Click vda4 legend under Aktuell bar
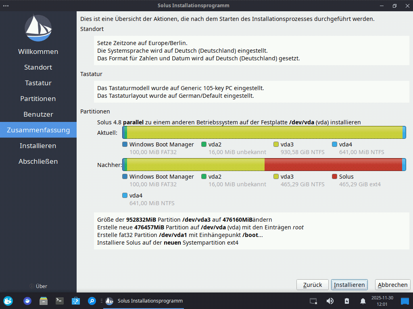 [358, 148]
